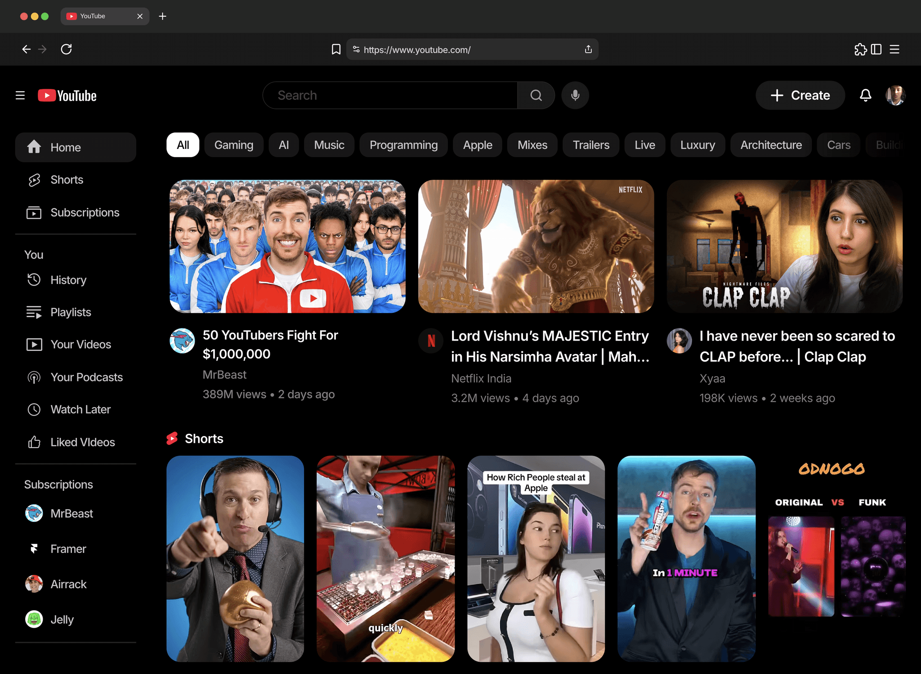Image resolution: width=921 pixels, height=674 pixels.
Task: Go to Home in sidebar
Action: (x=76, y=147)
